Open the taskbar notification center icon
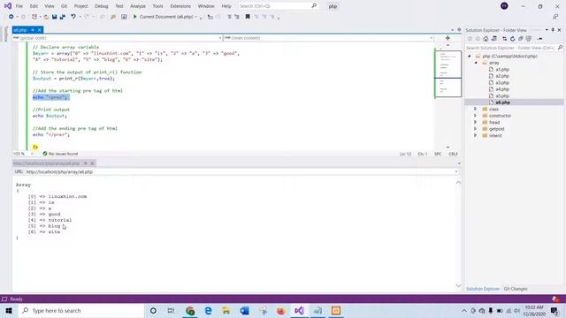This screenshot has width=566, height=318. [x=555, y=310]
